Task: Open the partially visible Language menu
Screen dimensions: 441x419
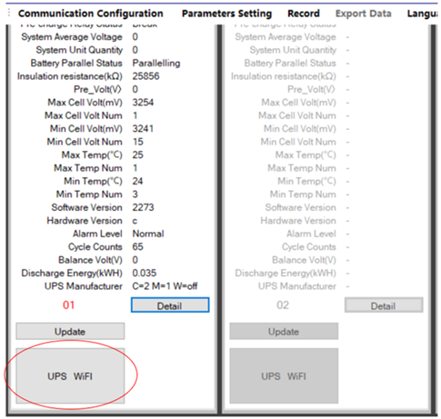Action: [x=423, y=14]
